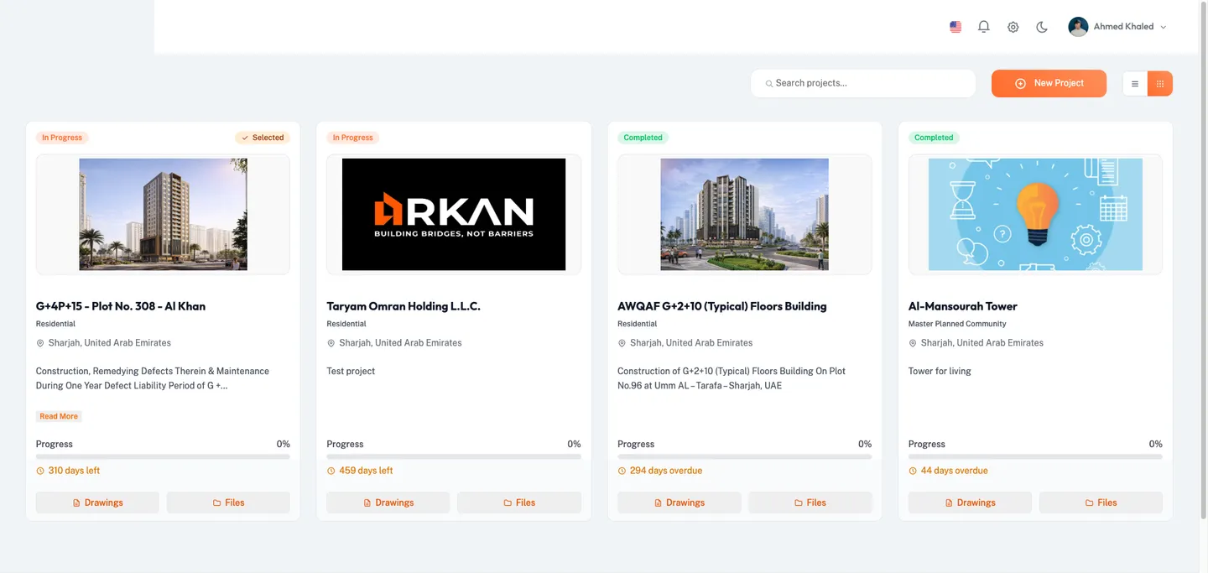Change language via the US flag icon
The image size is (1208, 573).
pos(955,26)
